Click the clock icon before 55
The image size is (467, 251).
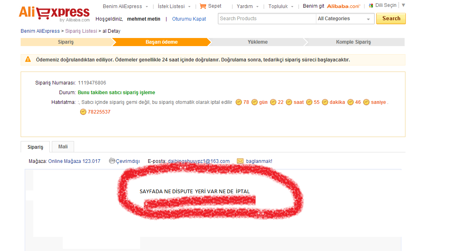tap(309, 102)
